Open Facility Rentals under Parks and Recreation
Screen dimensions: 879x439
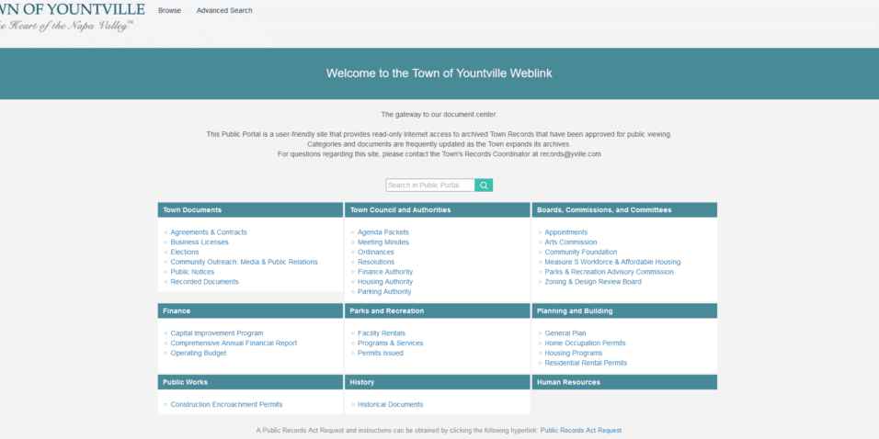(381, 333)
